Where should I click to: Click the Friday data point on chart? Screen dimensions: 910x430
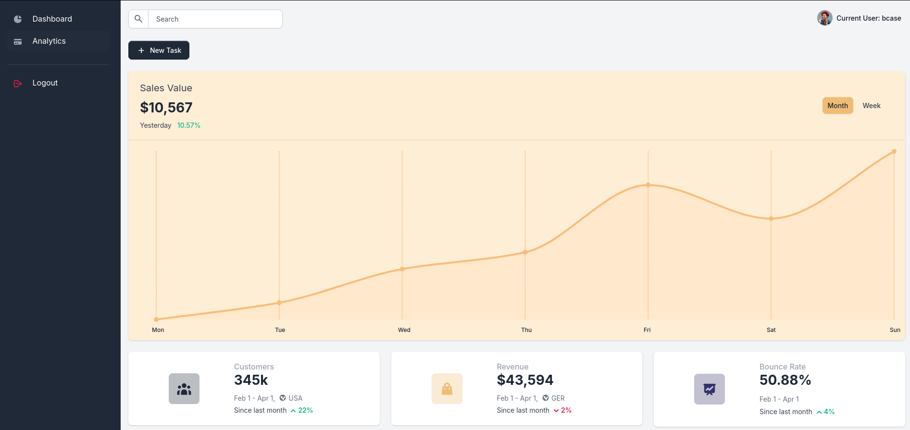click(648, 185)
